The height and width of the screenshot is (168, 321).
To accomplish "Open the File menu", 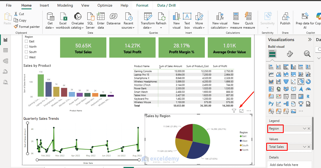I will click(x=9, y=5).
